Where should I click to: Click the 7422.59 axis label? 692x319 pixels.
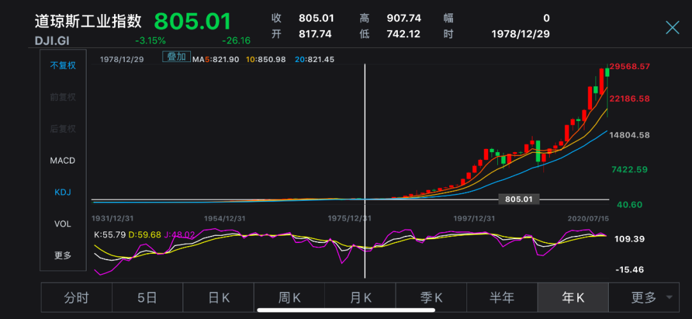click(629, 169)
